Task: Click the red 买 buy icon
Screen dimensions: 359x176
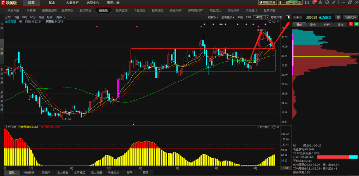Action: click(x=351, y=24)
